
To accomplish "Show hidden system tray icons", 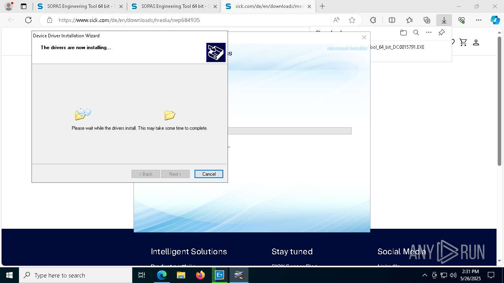I will 424,275.
